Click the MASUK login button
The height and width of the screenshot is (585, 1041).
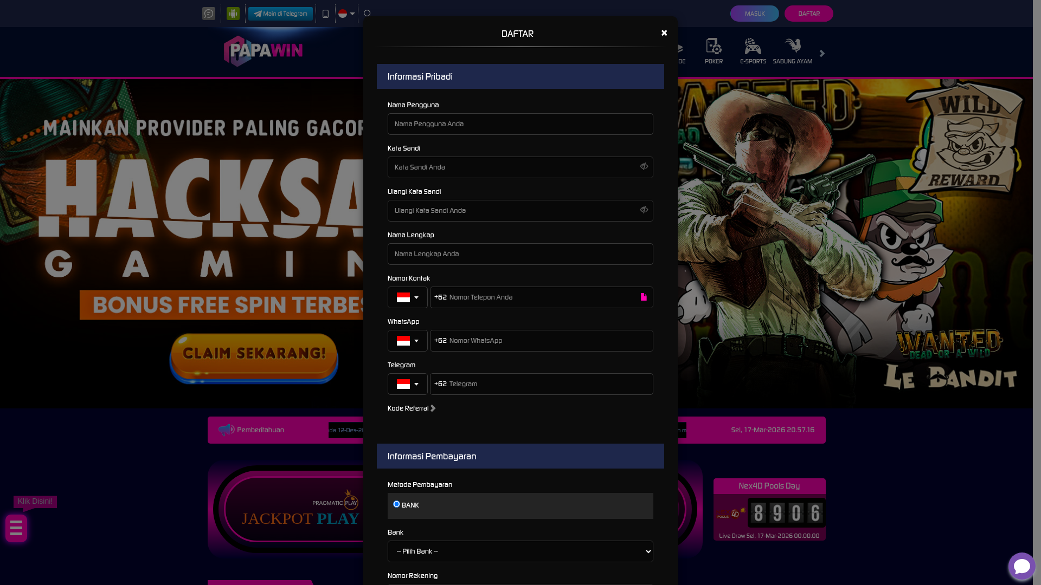[x=755, y=14]
